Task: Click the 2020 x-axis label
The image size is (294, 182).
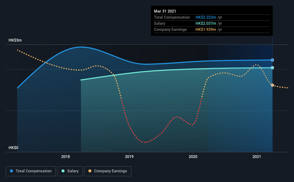Action: point(193,157)
